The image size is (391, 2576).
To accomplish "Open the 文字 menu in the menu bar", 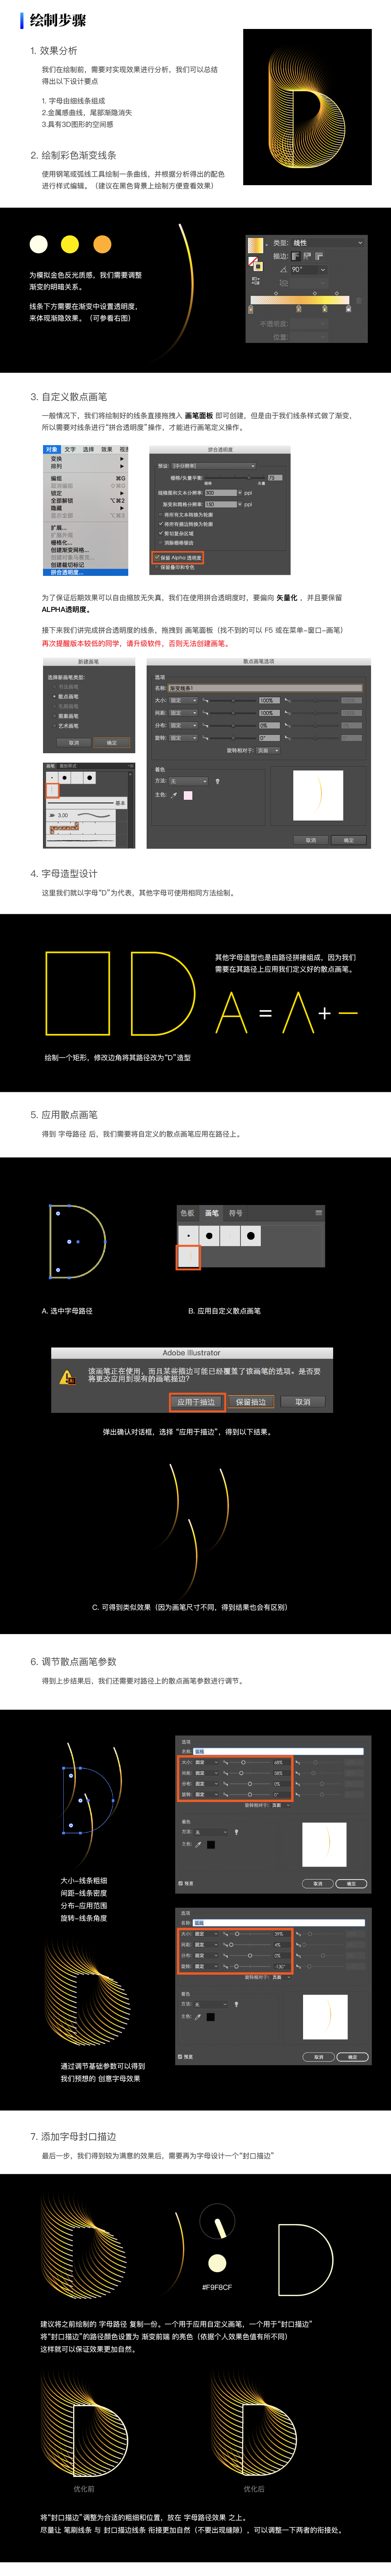I will [70, 450].
